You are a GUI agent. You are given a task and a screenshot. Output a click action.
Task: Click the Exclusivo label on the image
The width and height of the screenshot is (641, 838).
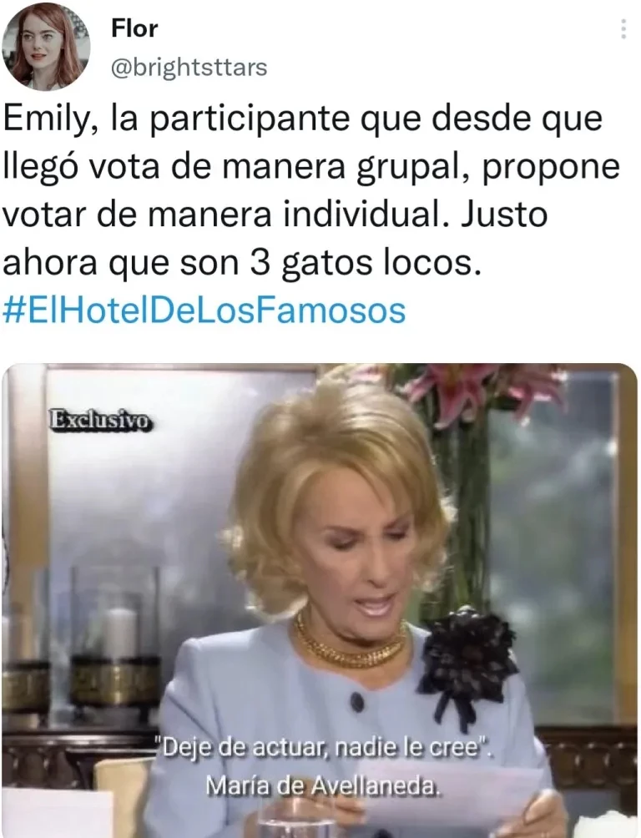point(100,420)
